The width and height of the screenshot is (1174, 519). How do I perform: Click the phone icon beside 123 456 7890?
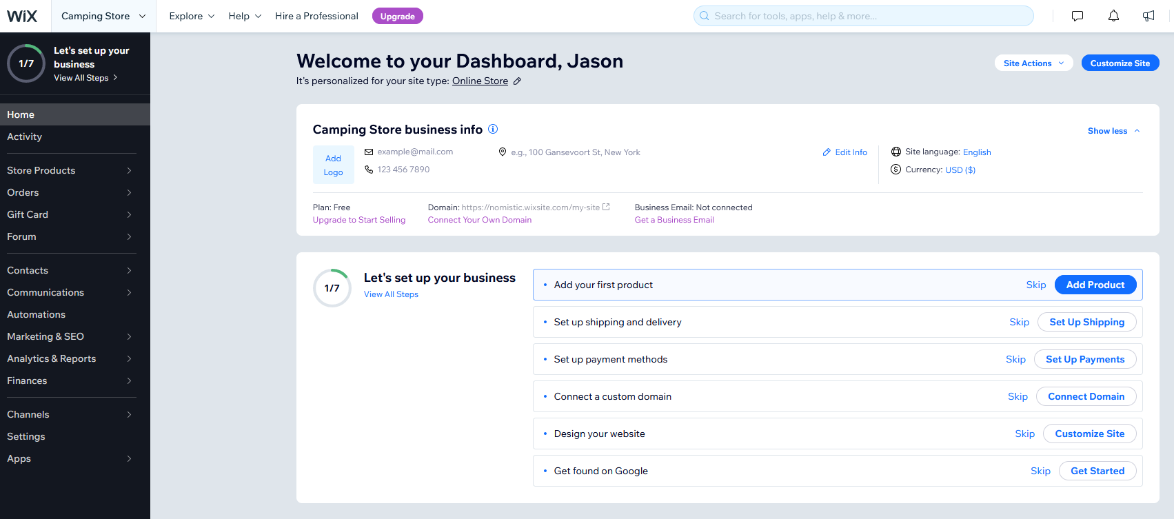[369, 170]
